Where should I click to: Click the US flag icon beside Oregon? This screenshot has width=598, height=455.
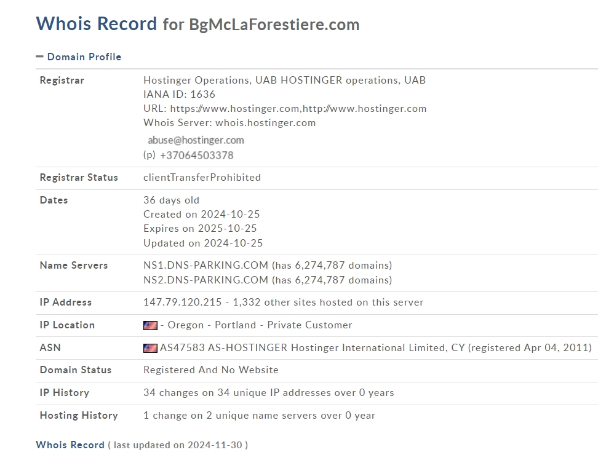pyautogui.click(x=150, y=325)
